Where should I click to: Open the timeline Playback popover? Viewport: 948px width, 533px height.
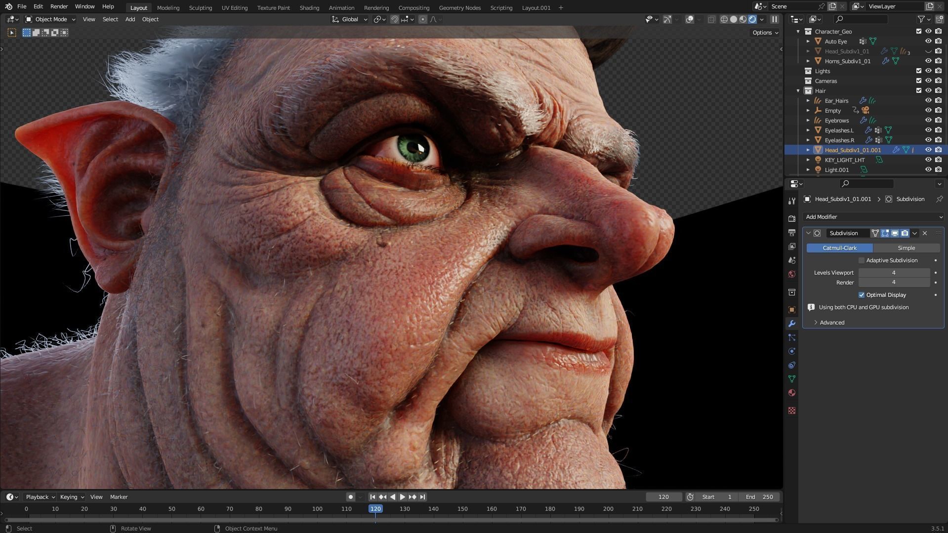40,497
